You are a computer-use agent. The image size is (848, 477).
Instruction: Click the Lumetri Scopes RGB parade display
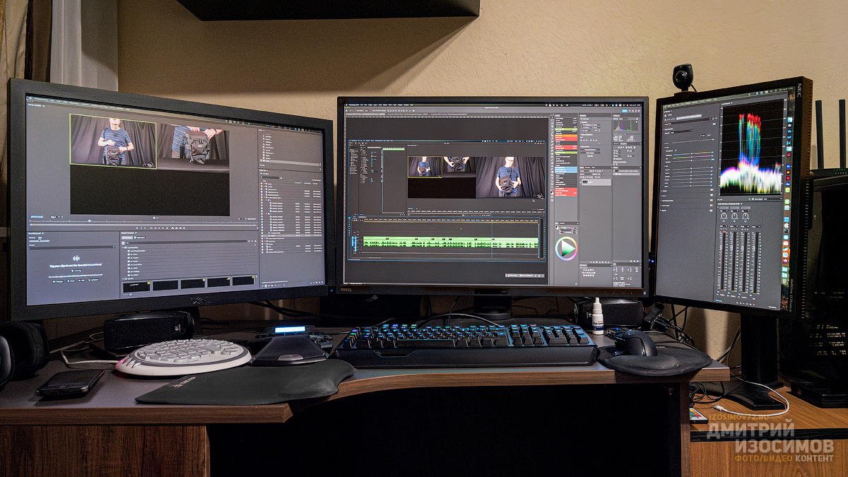[x=751, y=148]
